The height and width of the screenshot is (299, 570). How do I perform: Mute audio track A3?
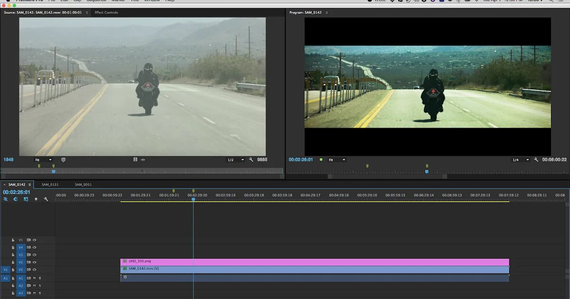(34, 293)
